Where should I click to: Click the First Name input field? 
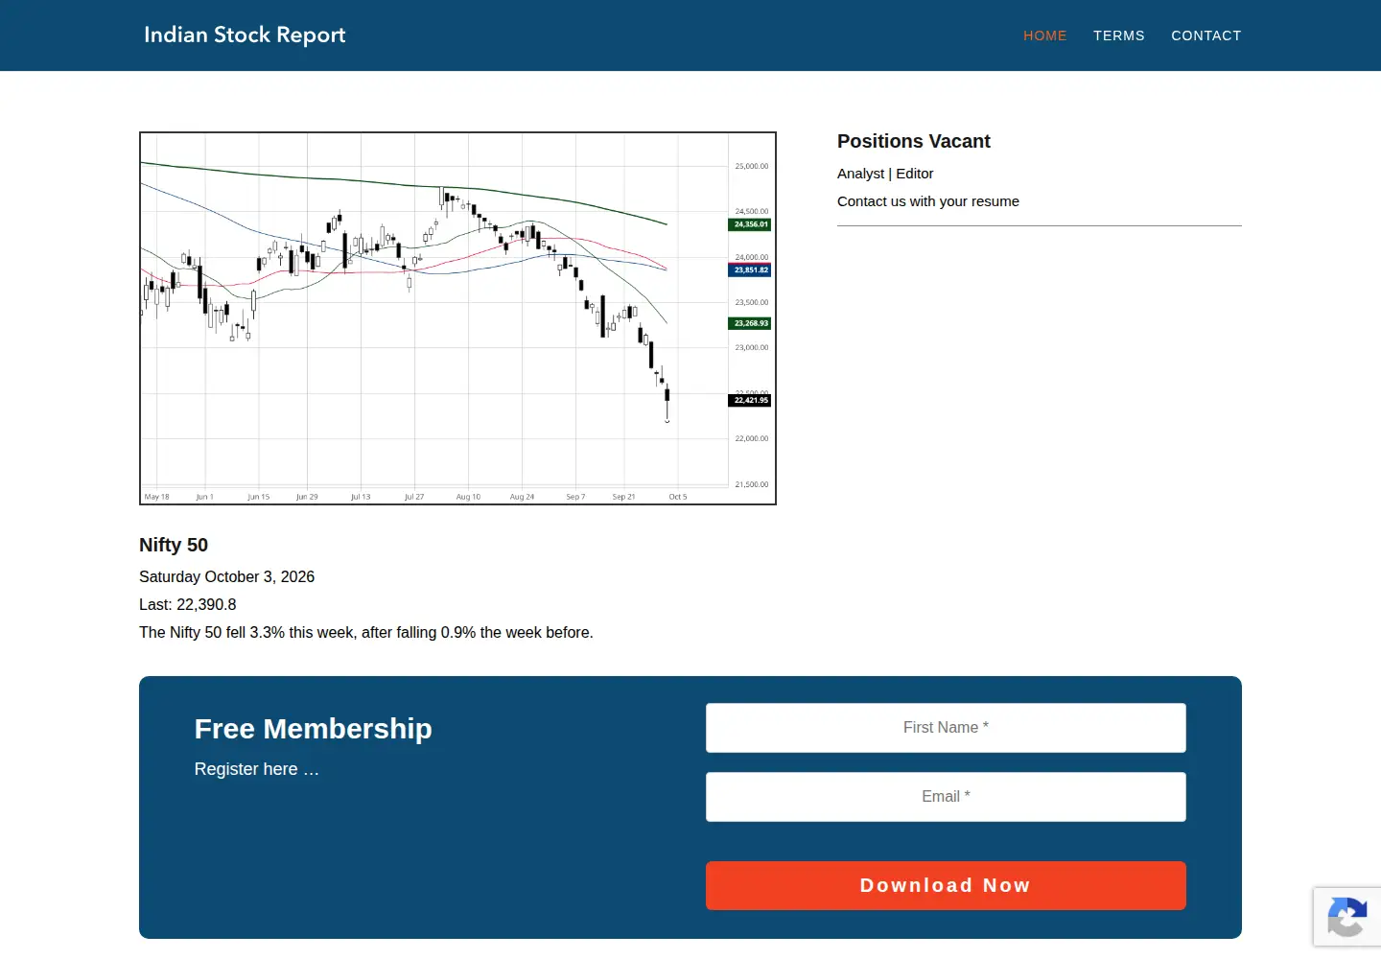coord(946,728)
